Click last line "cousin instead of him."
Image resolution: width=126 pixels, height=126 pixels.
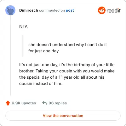point(41,84)
